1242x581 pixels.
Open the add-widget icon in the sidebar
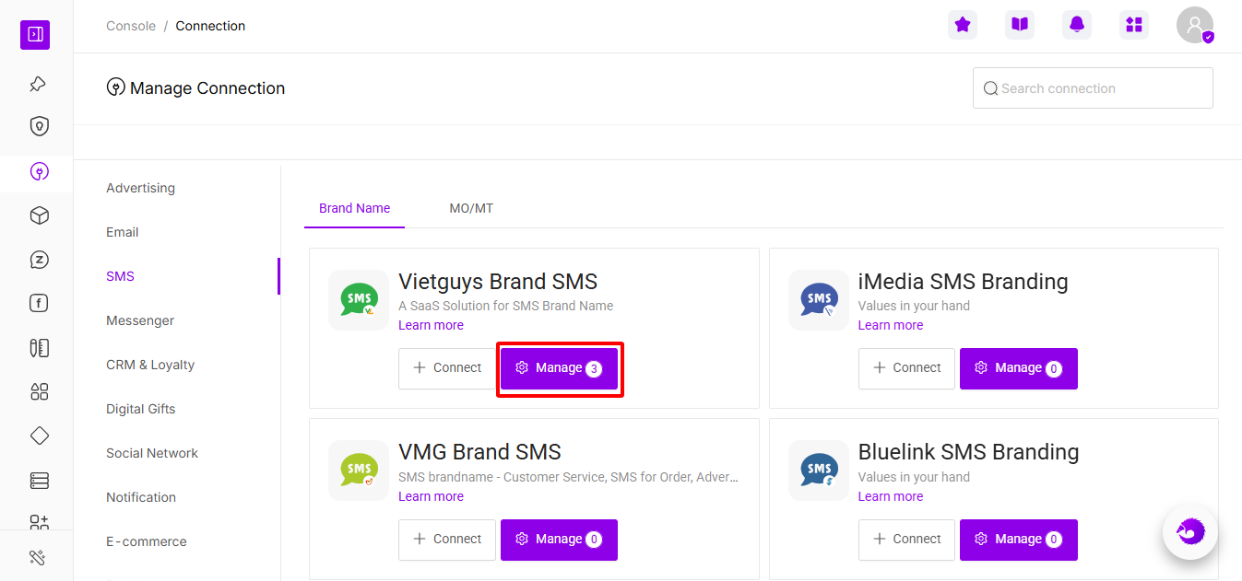coord(39,522)
